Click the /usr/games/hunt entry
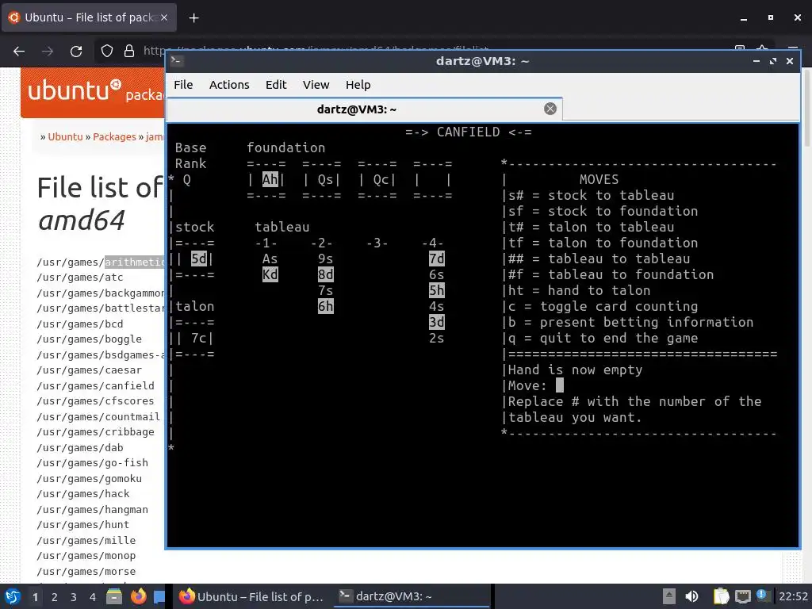The height and width of the screenshot is (609, 812). point(82,525)
